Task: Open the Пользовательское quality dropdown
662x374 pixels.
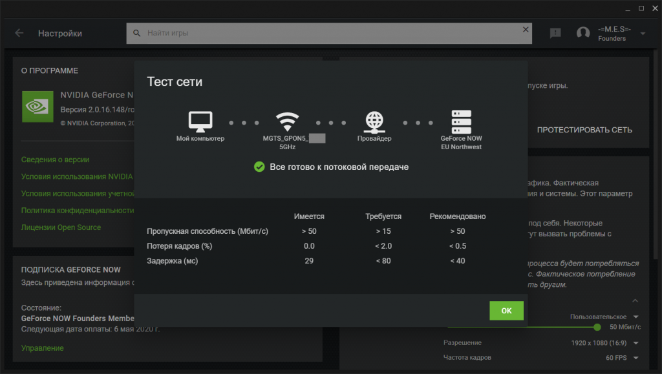Action: (x=604, y=317)
